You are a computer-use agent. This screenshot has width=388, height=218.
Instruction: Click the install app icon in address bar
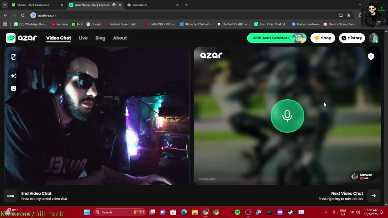point(341,15)
